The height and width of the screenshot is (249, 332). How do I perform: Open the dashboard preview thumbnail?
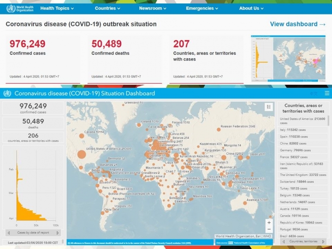[288, 59]
